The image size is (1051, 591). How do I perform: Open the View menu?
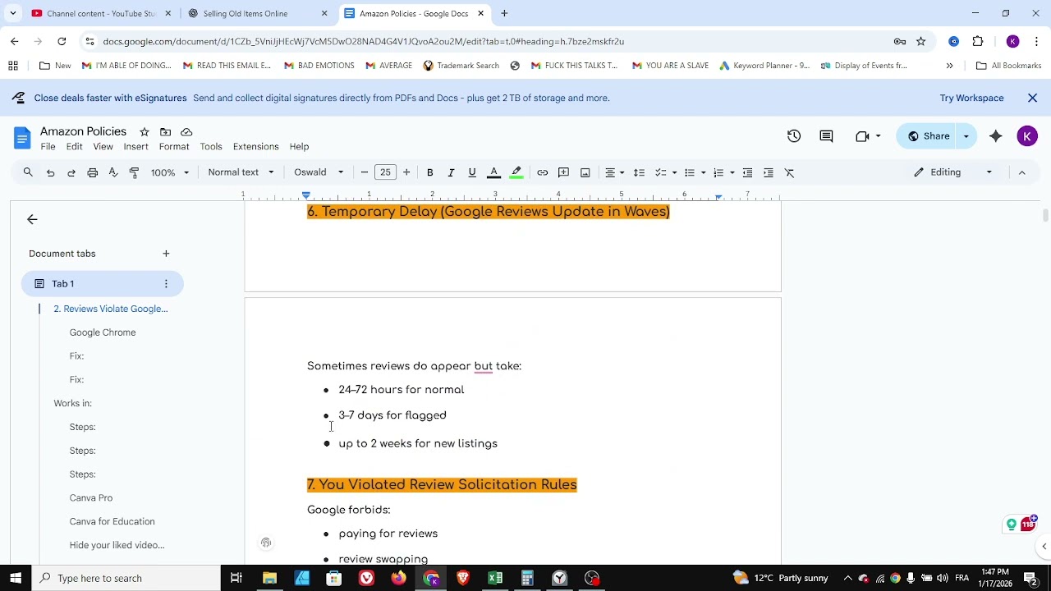tap(103, 147)
